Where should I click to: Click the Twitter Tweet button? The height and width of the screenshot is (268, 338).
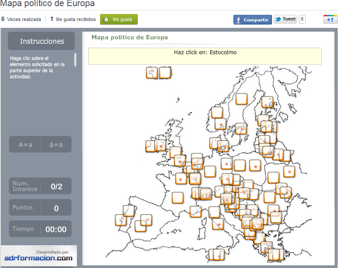coord(285,19)
